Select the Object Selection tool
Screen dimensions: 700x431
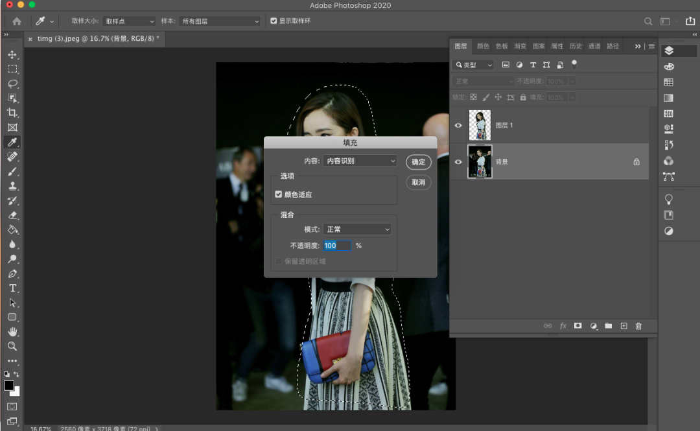click(x=12, y=99)
